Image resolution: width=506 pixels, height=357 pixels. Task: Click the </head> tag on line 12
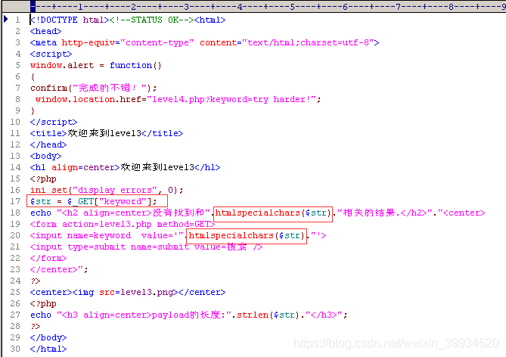point(48,144)
